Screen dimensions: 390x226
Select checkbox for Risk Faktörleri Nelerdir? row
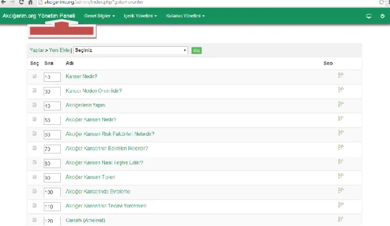[34, 133]
